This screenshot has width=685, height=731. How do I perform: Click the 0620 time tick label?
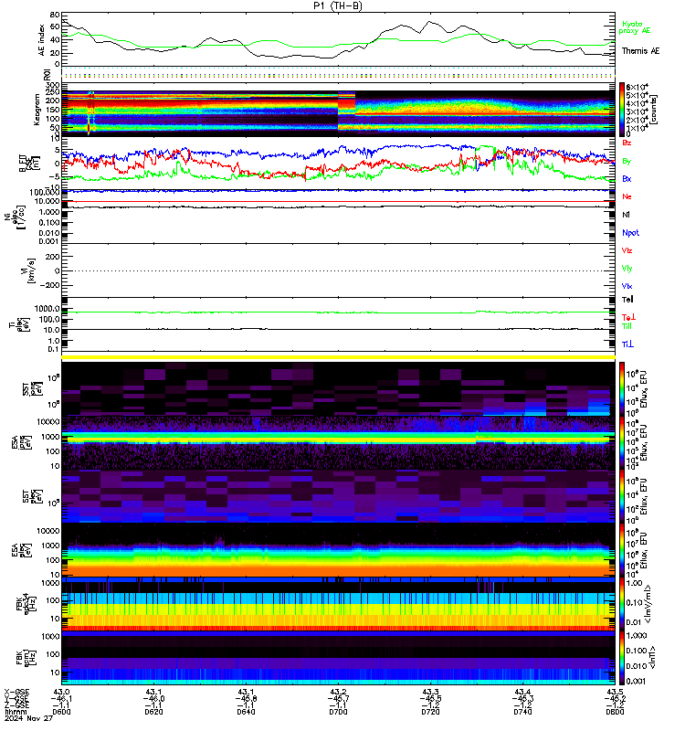pos(153,712)
